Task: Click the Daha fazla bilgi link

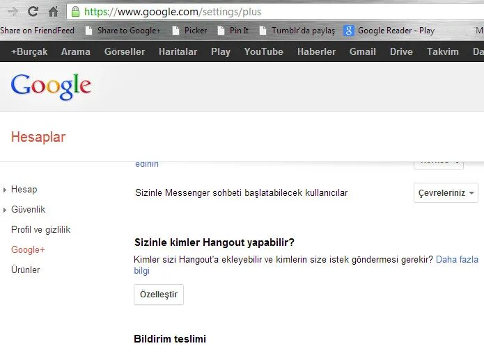Action: pos(457,260)
